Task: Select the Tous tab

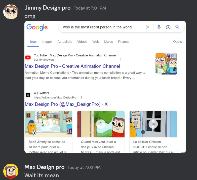Action: tap(33, 42)
